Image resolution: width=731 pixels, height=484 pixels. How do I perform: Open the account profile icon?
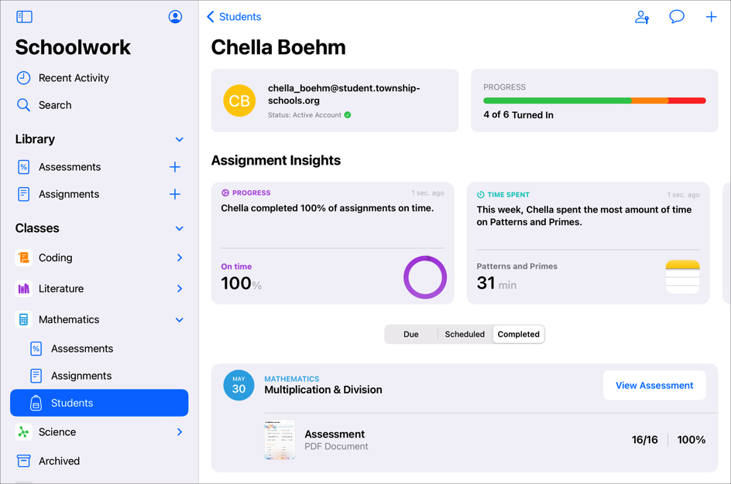pos(175,16)
